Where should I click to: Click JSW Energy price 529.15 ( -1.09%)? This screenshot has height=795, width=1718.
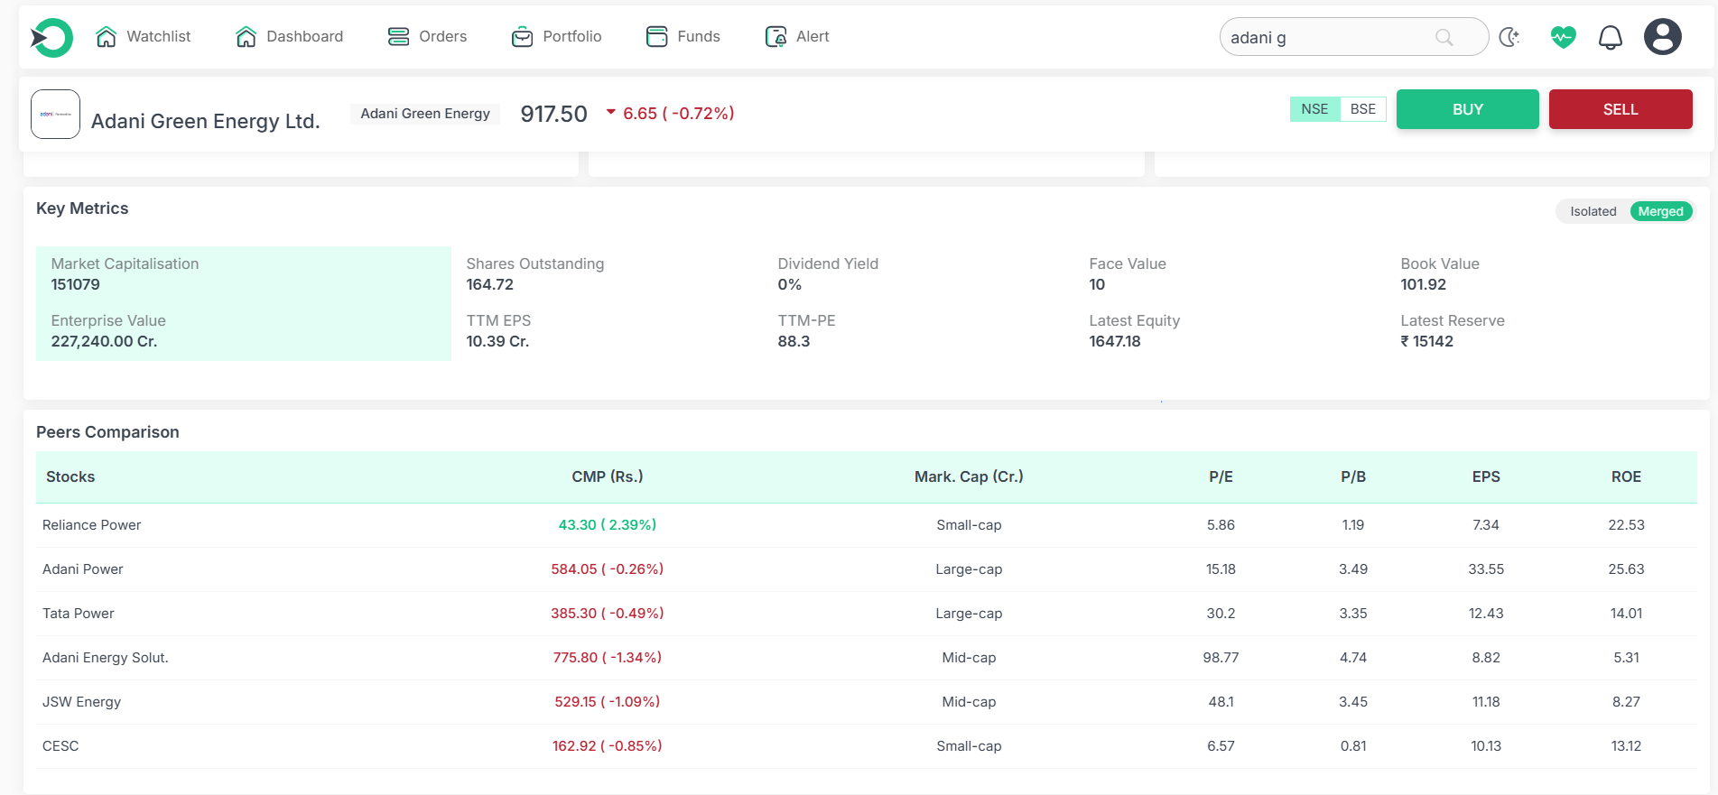point(608,702)
